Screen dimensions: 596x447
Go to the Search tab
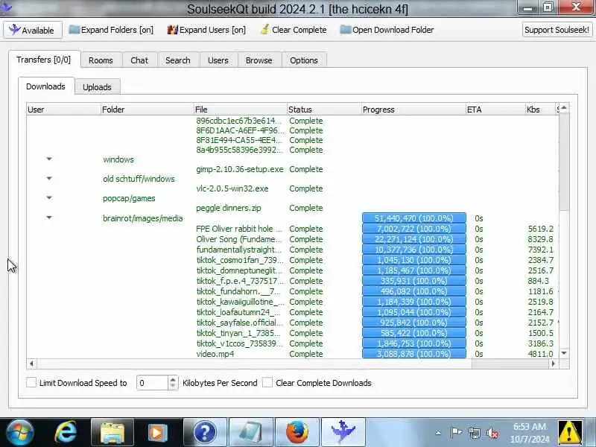(x=178, y=60)
